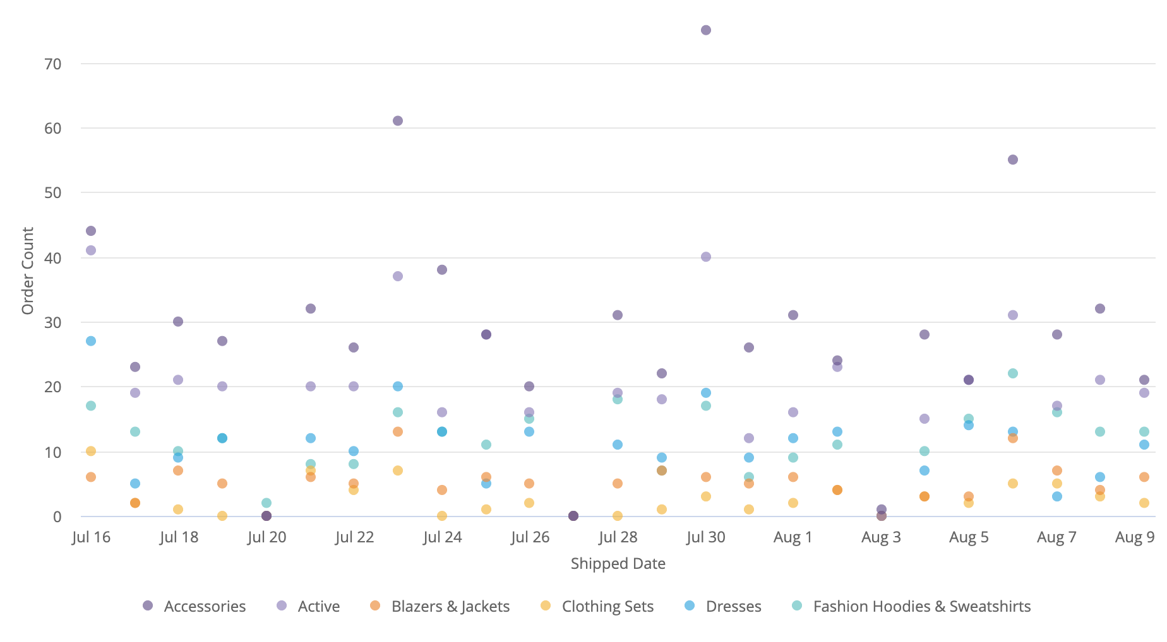Toggle Blazers & Jackets legend label
Screen dimensions: 1167x642
tap(450, 606)
